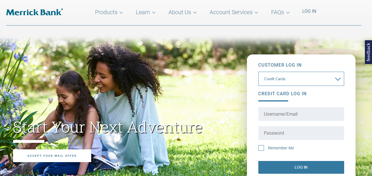The width and height of the screenshot is (372, 176).
Task: Focus the Username/Email field
Action: [301, 114]
